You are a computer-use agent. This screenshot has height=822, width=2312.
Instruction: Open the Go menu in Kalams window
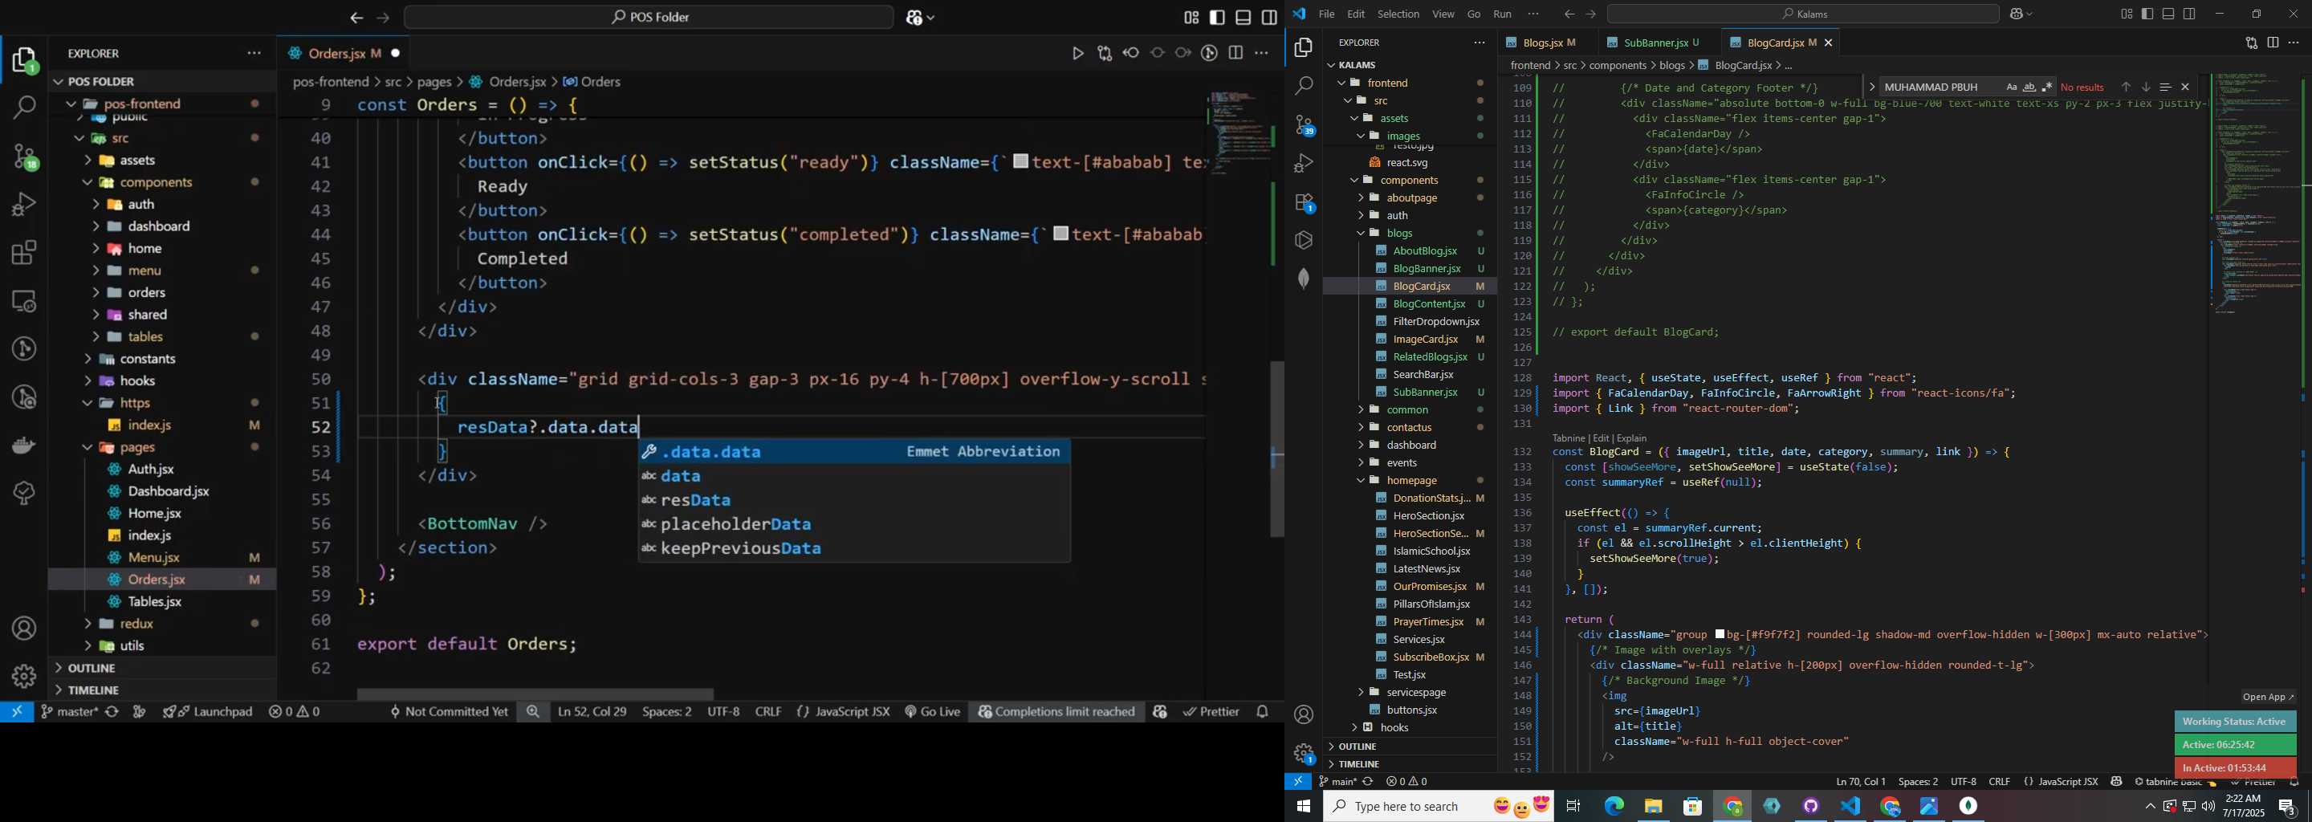coord(1474,14)
